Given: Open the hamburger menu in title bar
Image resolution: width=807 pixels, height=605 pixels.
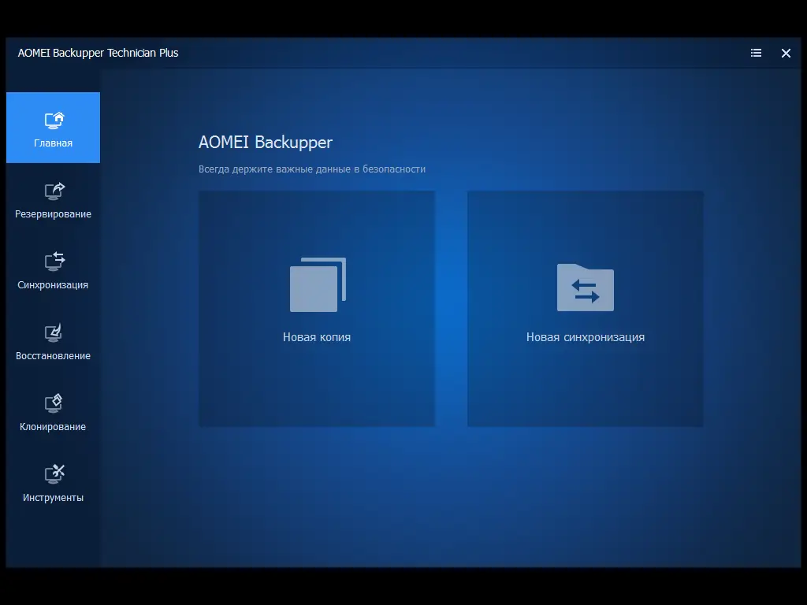Looking at the screenshot, I should pyautogui.click(x=756, y=53).
